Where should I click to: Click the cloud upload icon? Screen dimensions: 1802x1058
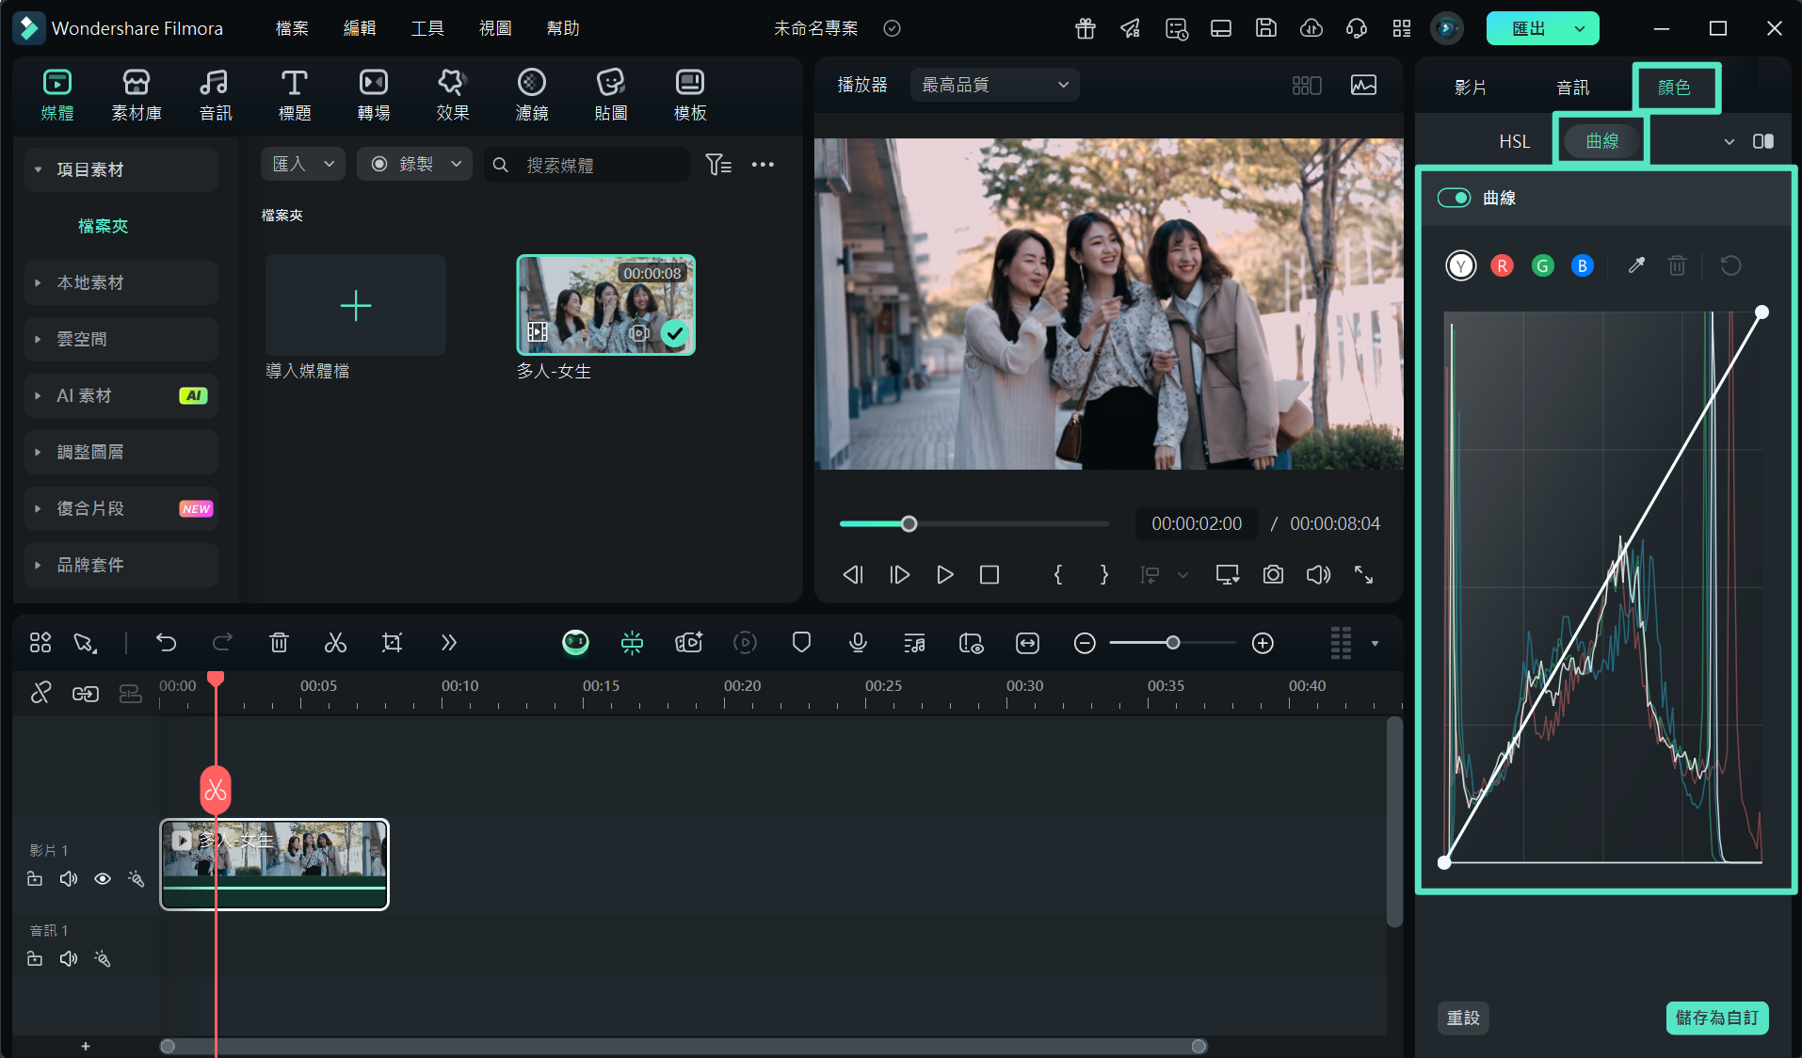[x=1311, y=28]
